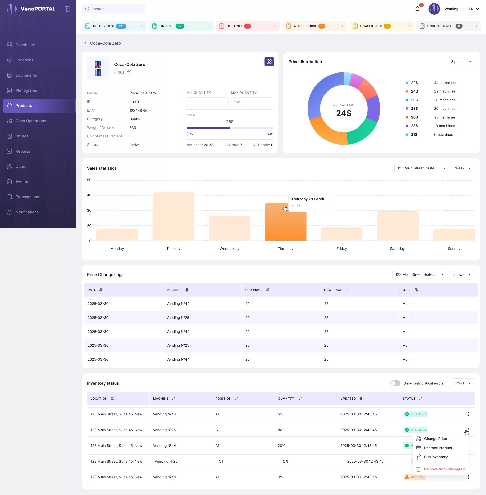Select the Tuesday sales bar
486x495 pixels.
pos(173,216)
